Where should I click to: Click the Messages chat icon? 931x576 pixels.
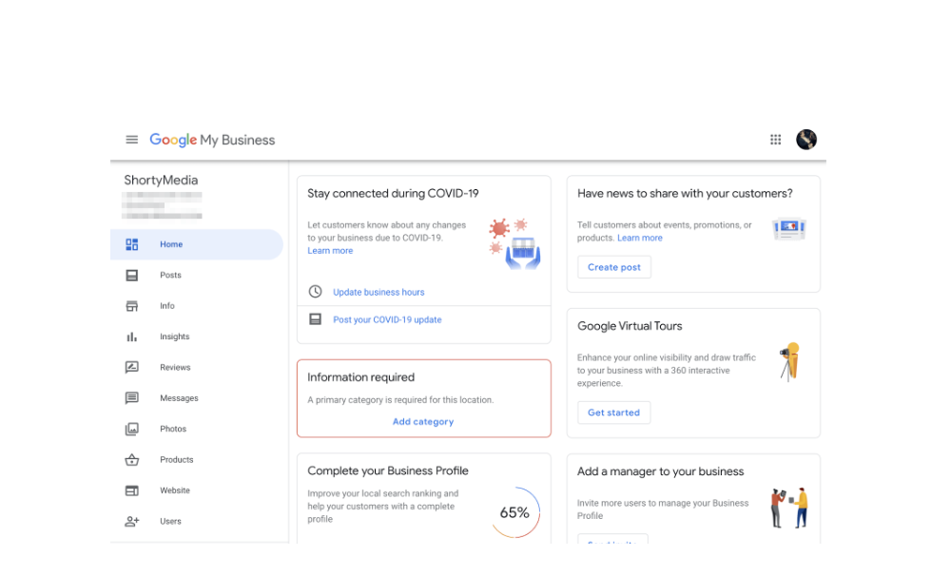(132, 398)
